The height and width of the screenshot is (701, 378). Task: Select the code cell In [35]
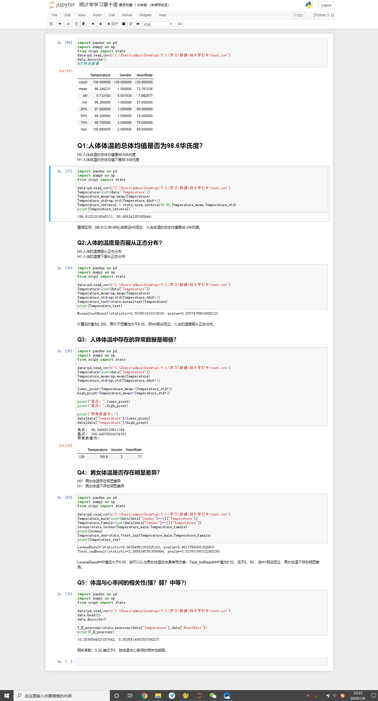(x=202, y=613)
